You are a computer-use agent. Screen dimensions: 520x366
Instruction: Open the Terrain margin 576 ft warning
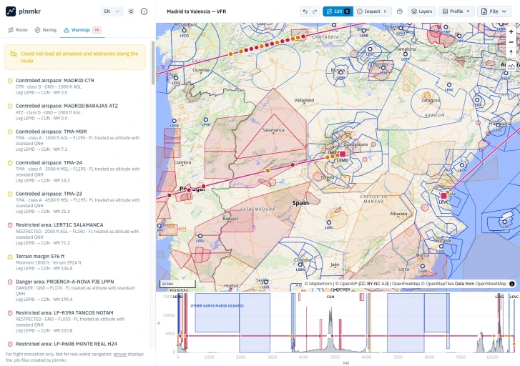point(76,262)
